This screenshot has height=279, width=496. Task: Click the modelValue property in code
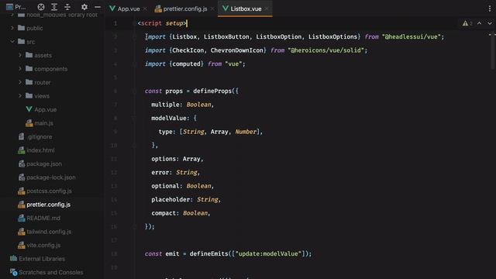[169, 119]
